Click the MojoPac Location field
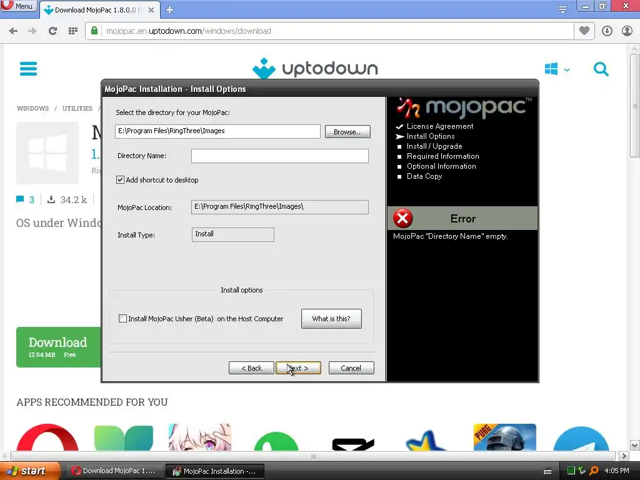 point(279,207)
